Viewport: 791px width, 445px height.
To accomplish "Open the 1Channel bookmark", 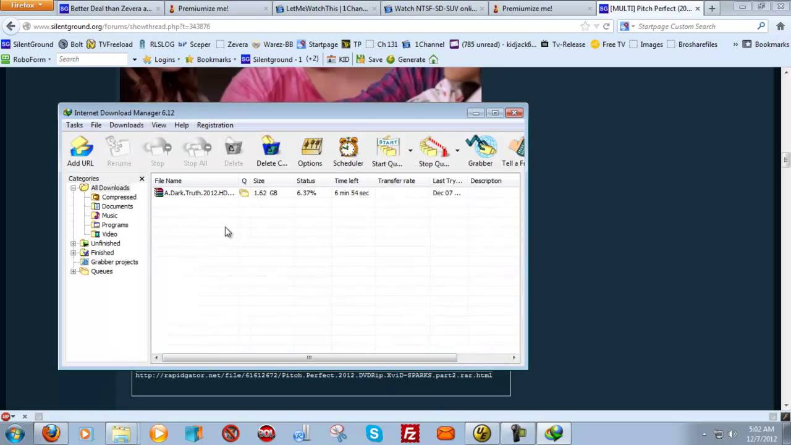I will click(x=423, y=44).
